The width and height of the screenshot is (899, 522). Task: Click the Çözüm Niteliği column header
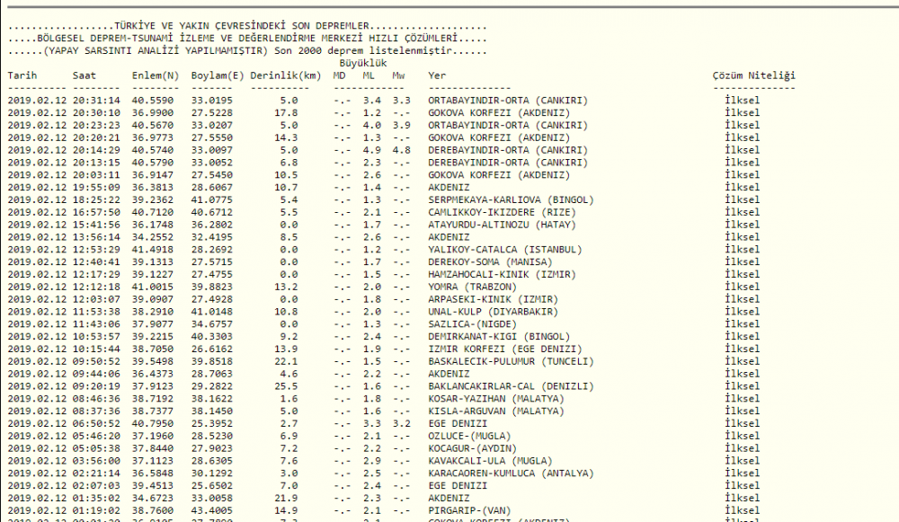click(x=754, y=75)
